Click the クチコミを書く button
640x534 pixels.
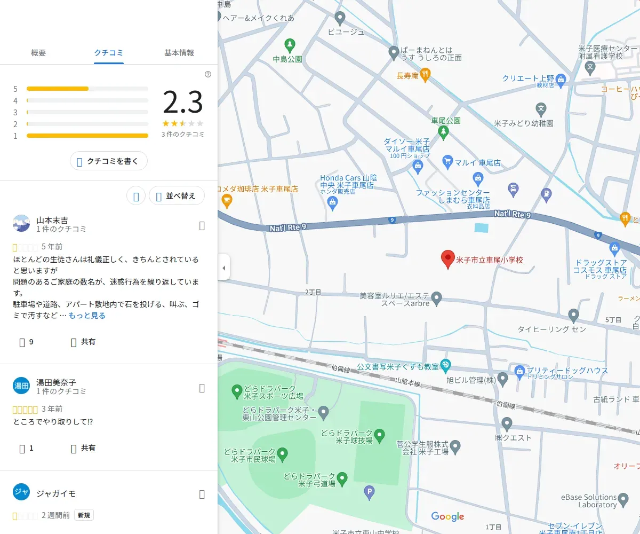pyautogui.click(x=109, y=161)
